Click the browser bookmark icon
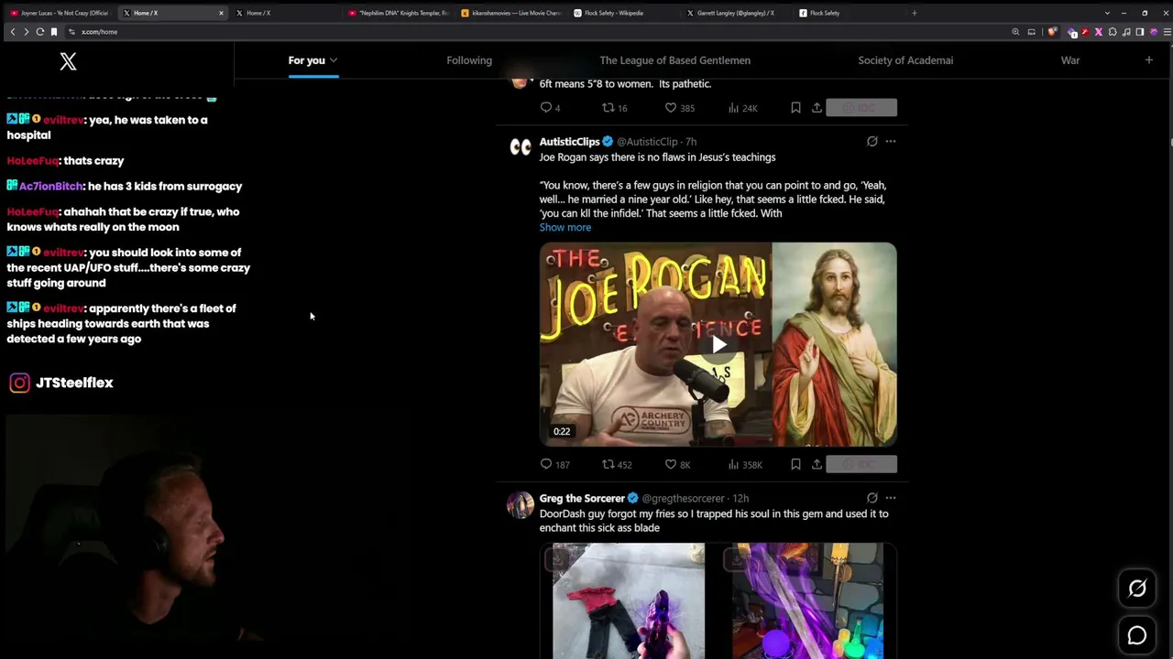1173x659 pixels. point(54,32)
